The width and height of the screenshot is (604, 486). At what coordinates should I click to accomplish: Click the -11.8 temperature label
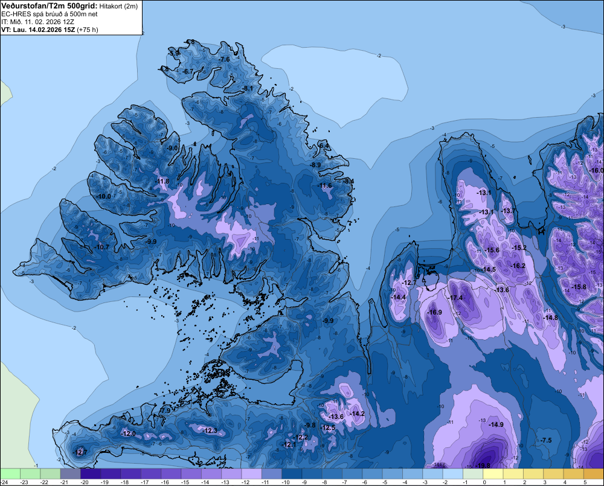pyautogui.click(x=162, y=181)
